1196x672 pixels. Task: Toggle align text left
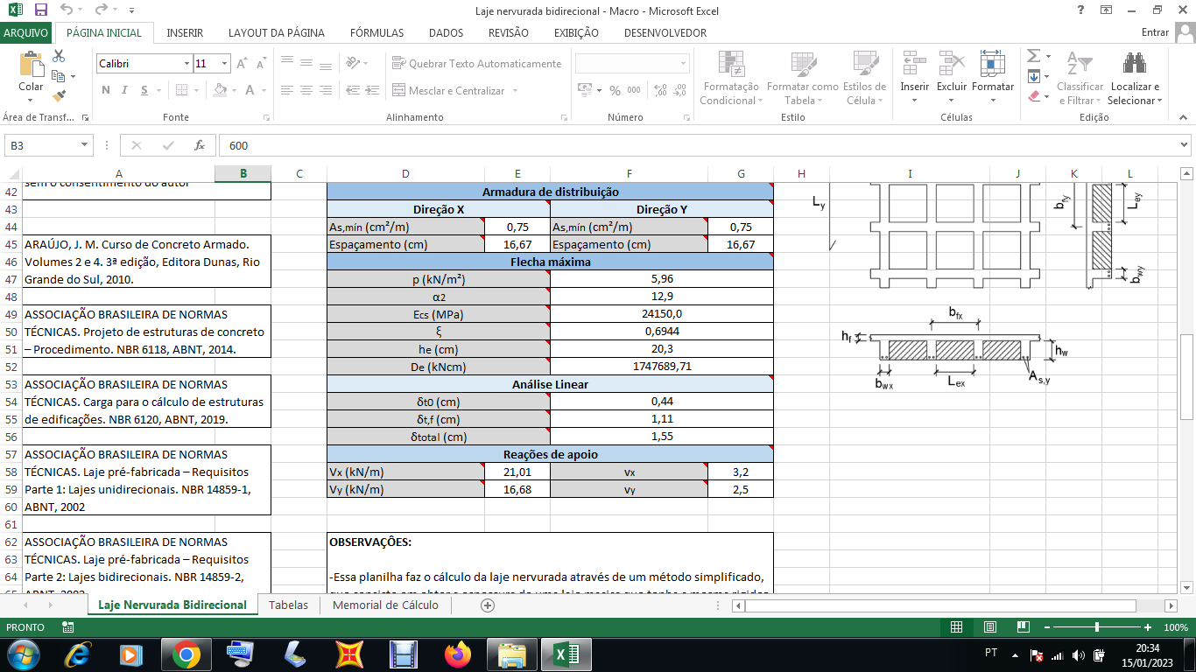286,90
